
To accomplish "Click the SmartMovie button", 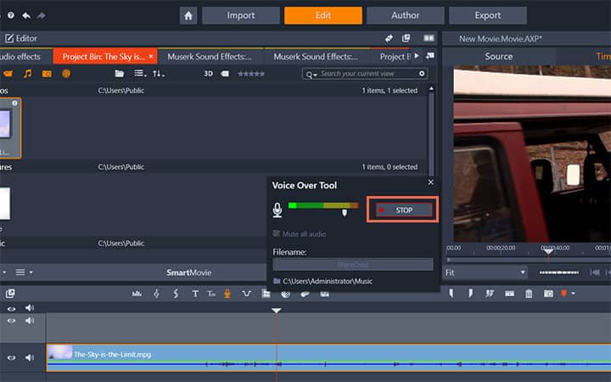I will click(x=188, y=272).
